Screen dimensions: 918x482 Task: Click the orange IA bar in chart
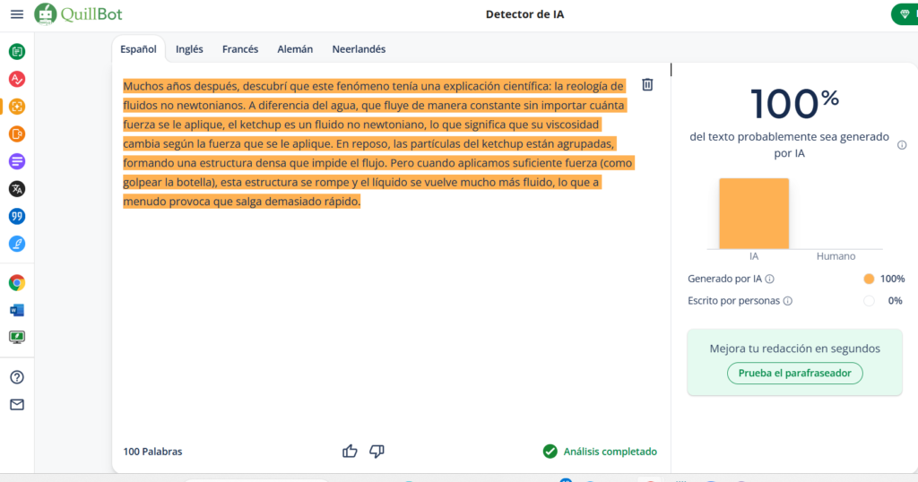tap(754, 213)
